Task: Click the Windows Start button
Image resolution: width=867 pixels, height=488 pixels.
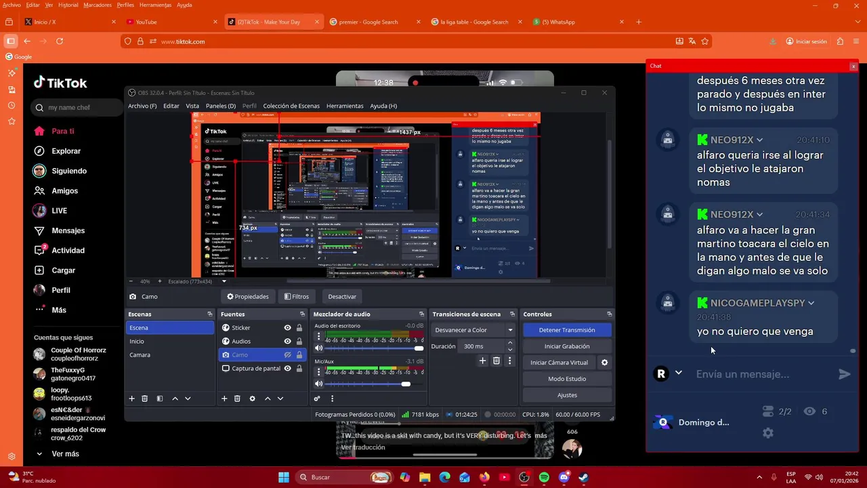Action: pyautogui.click(x=284, y=477)
